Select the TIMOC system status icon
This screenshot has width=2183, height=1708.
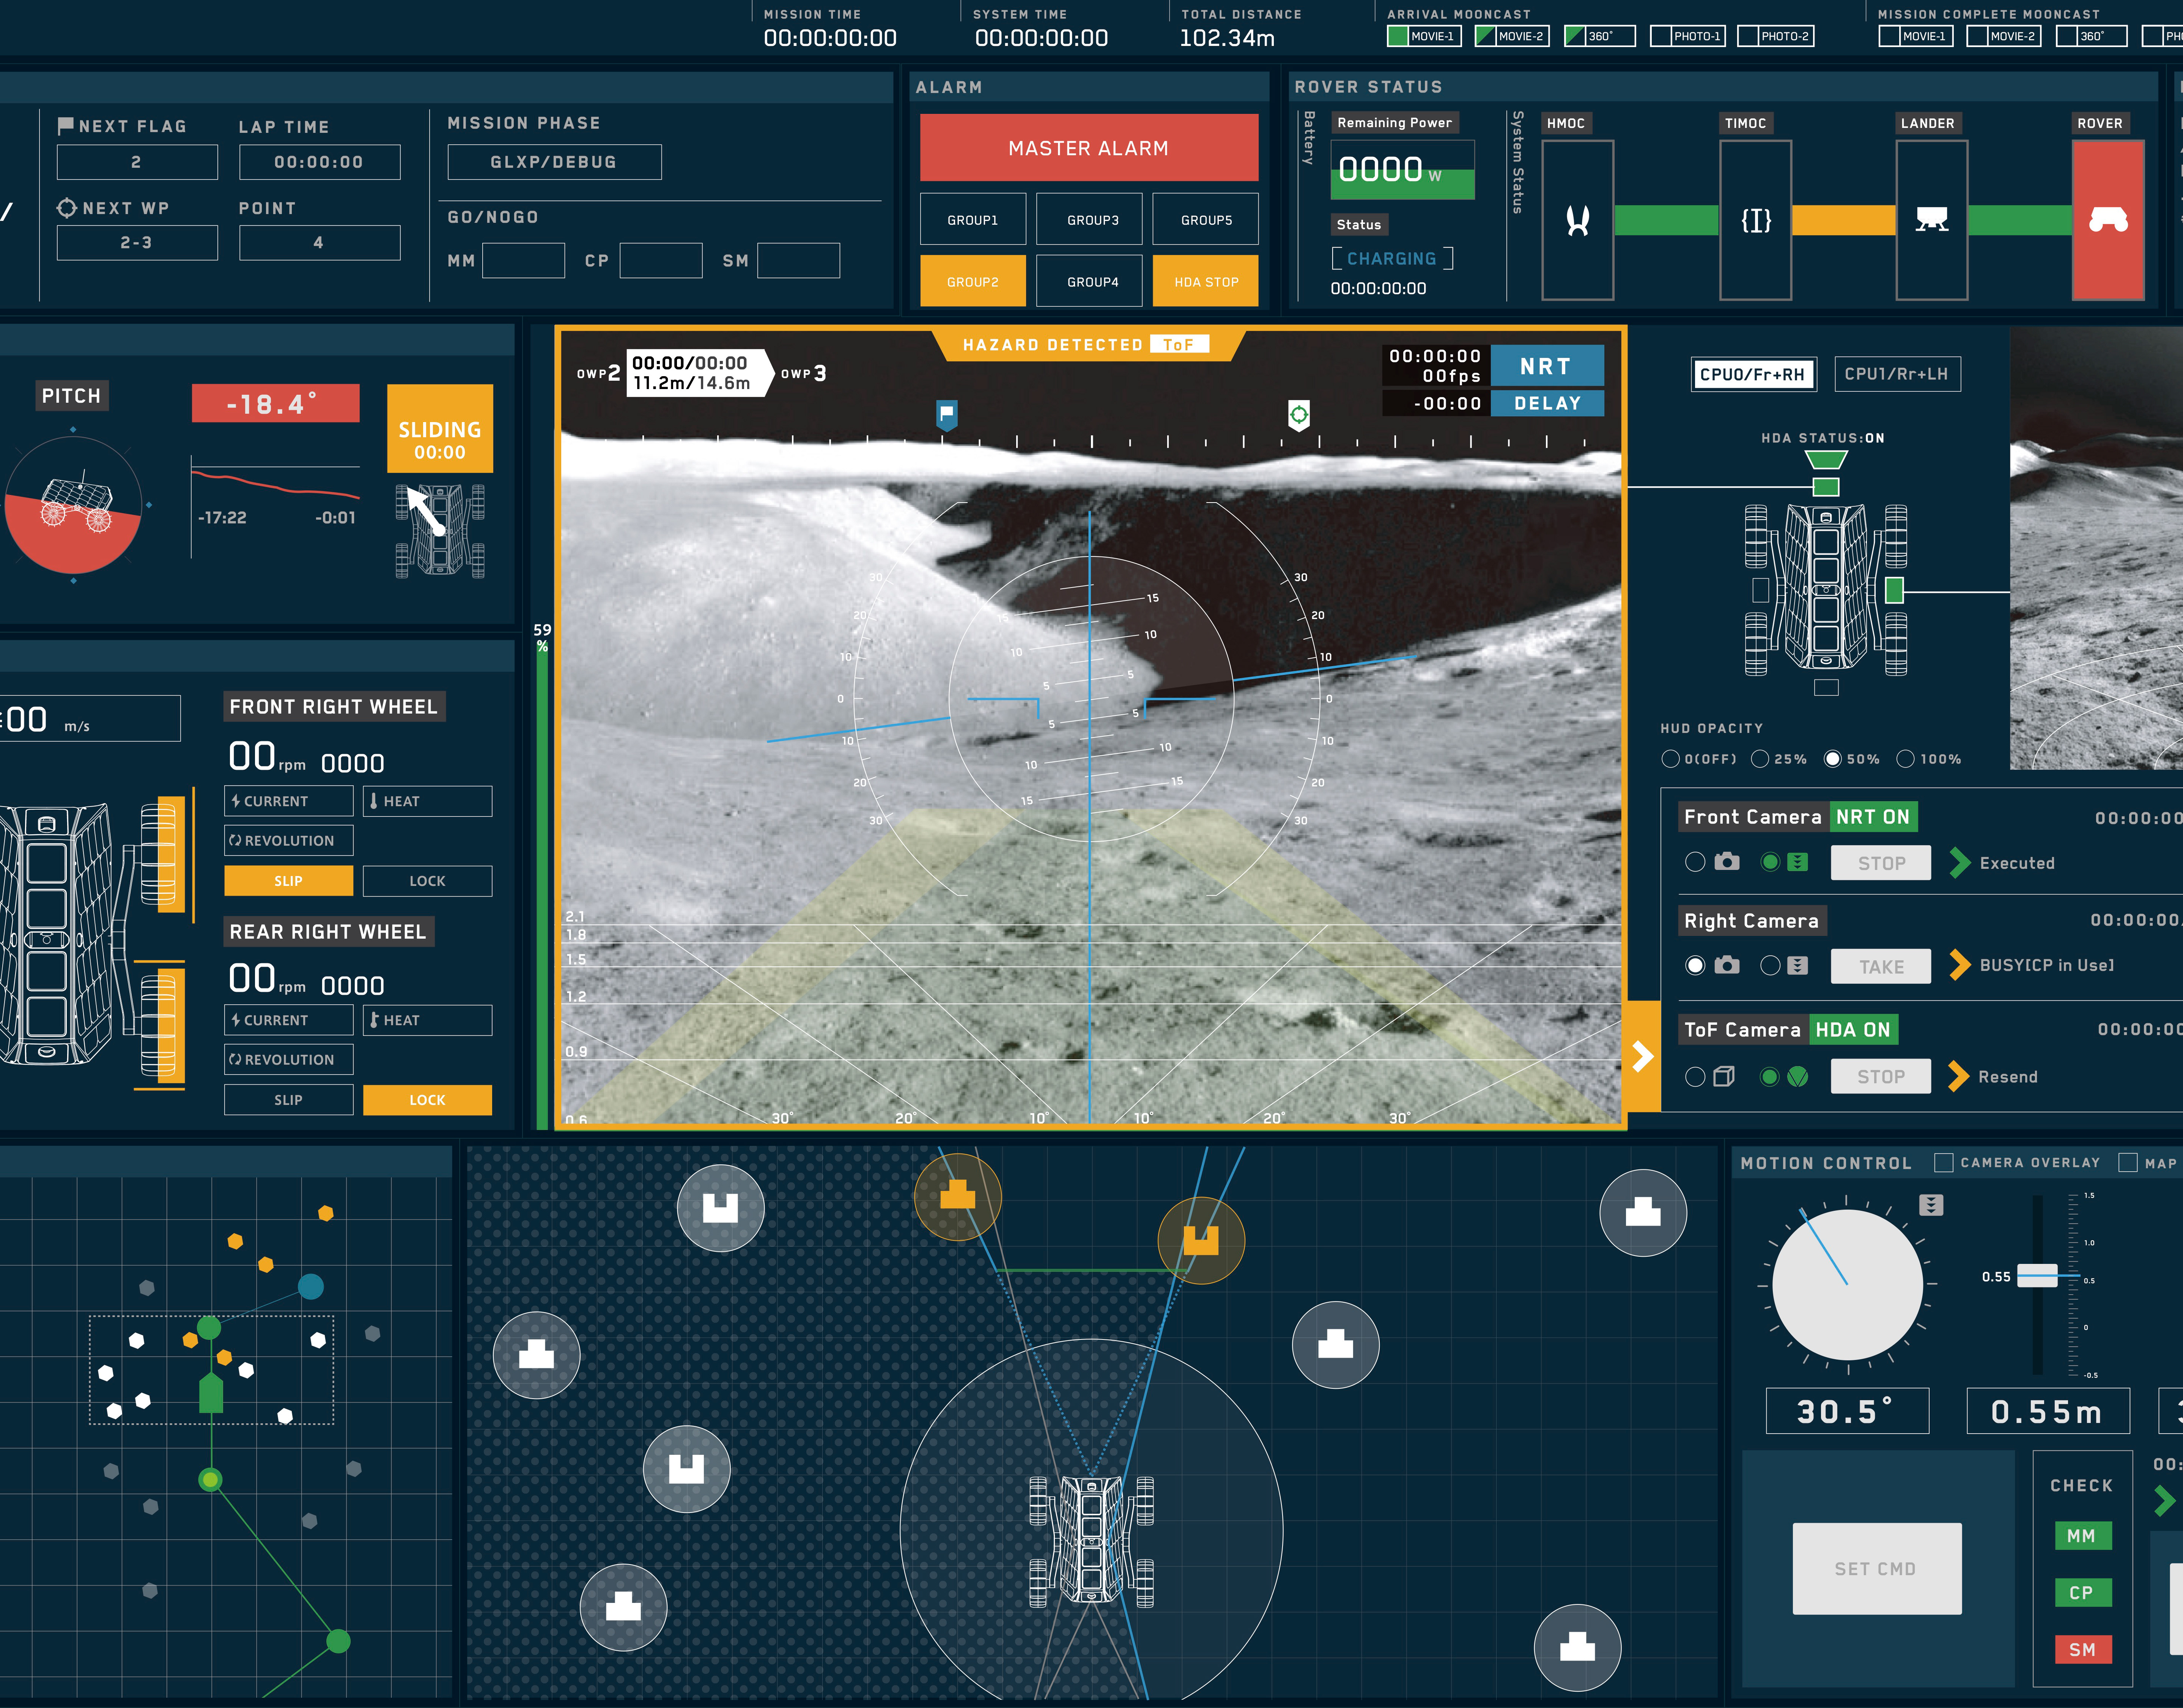click(1755, 220)
